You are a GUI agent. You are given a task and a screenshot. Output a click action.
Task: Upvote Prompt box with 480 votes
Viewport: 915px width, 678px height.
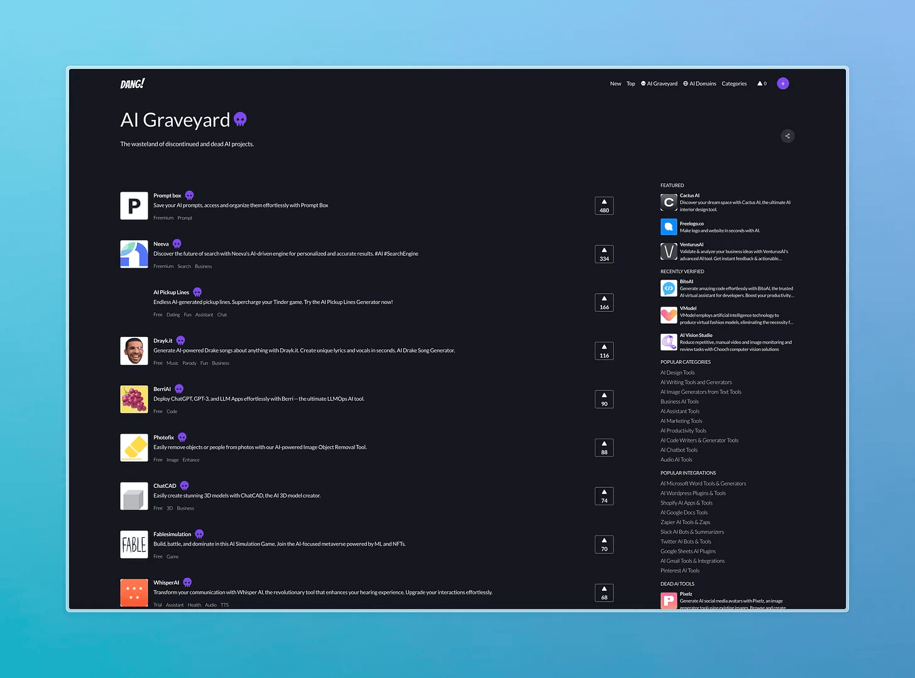point(604,206)
